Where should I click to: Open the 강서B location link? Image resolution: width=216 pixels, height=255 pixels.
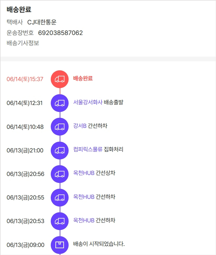(80, 126)
